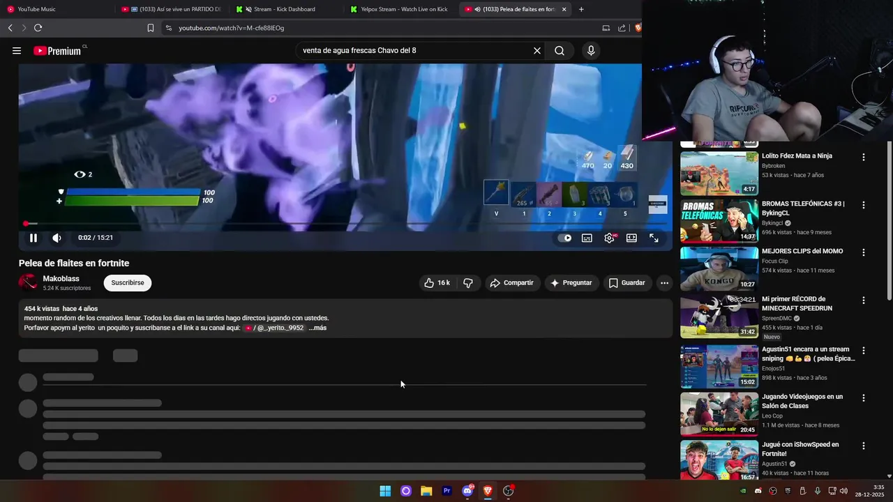Open options menu for BROMAS TELEFÓNICAS video
Viewport: 893px width, 502px height.
[x=864, y=205]
